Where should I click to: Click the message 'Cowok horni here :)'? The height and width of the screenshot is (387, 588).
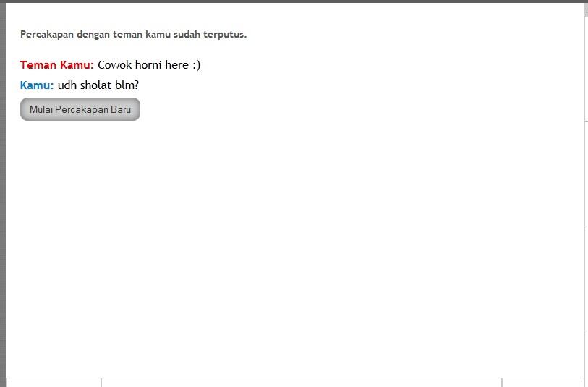tap(149, 65)
